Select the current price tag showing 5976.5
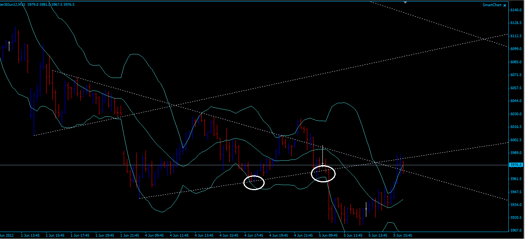The image size is (525, 239). [516, 164]
